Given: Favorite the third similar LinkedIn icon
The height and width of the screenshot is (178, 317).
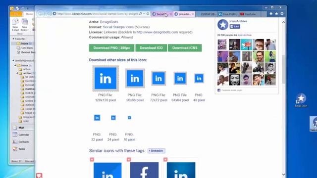Looking at the screenshot, I should click(x=165, y=160).
